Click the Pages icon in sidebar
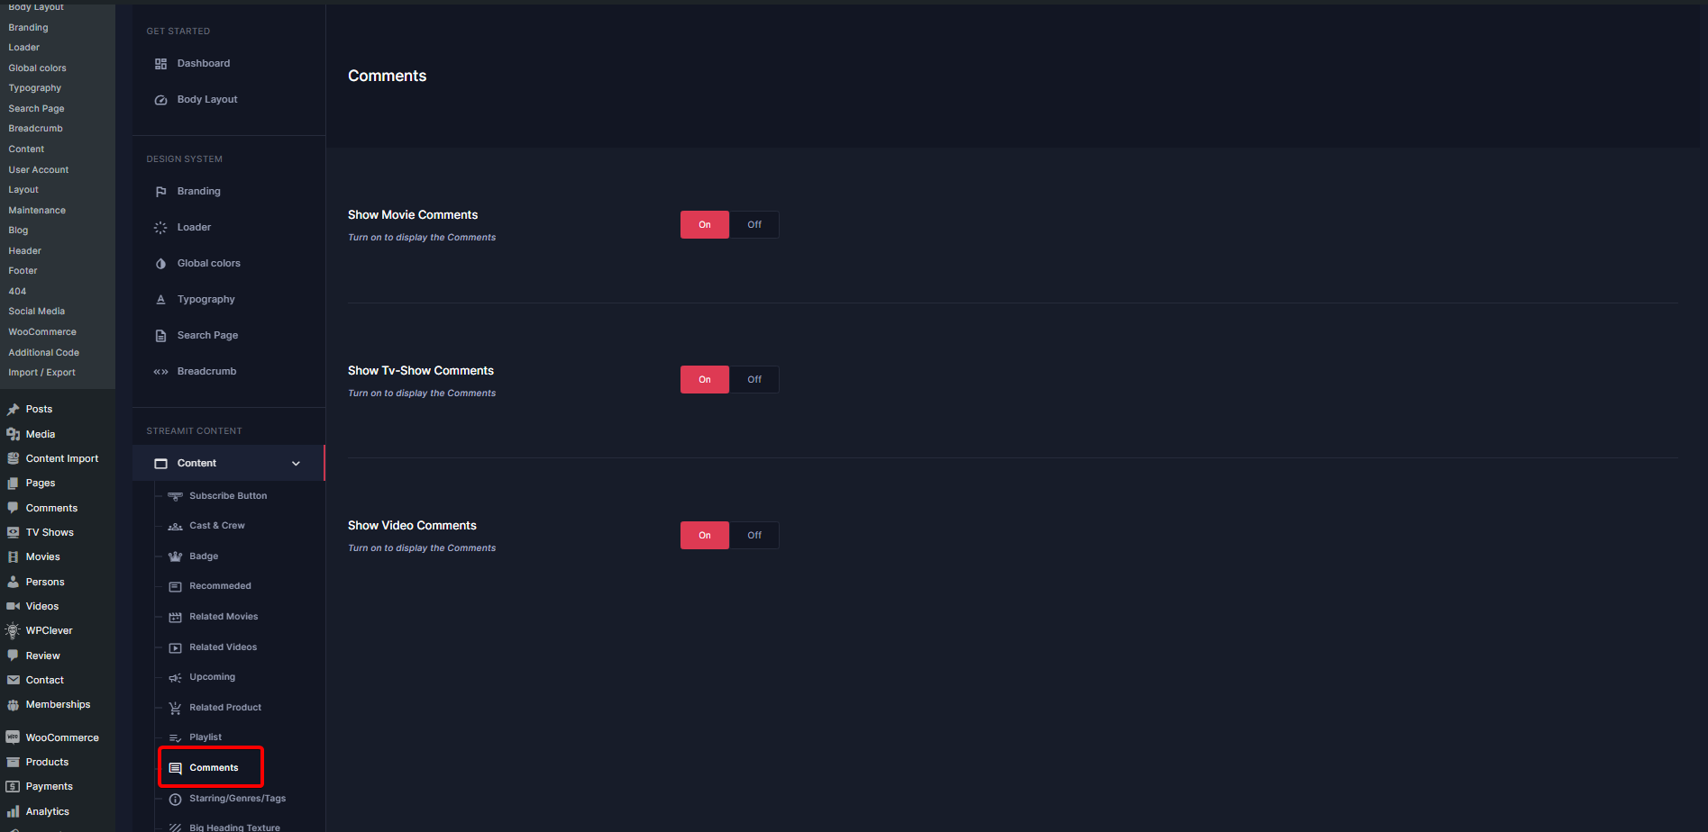The height and width of the screenshot is (832, 1708). [x=14, y=484]
